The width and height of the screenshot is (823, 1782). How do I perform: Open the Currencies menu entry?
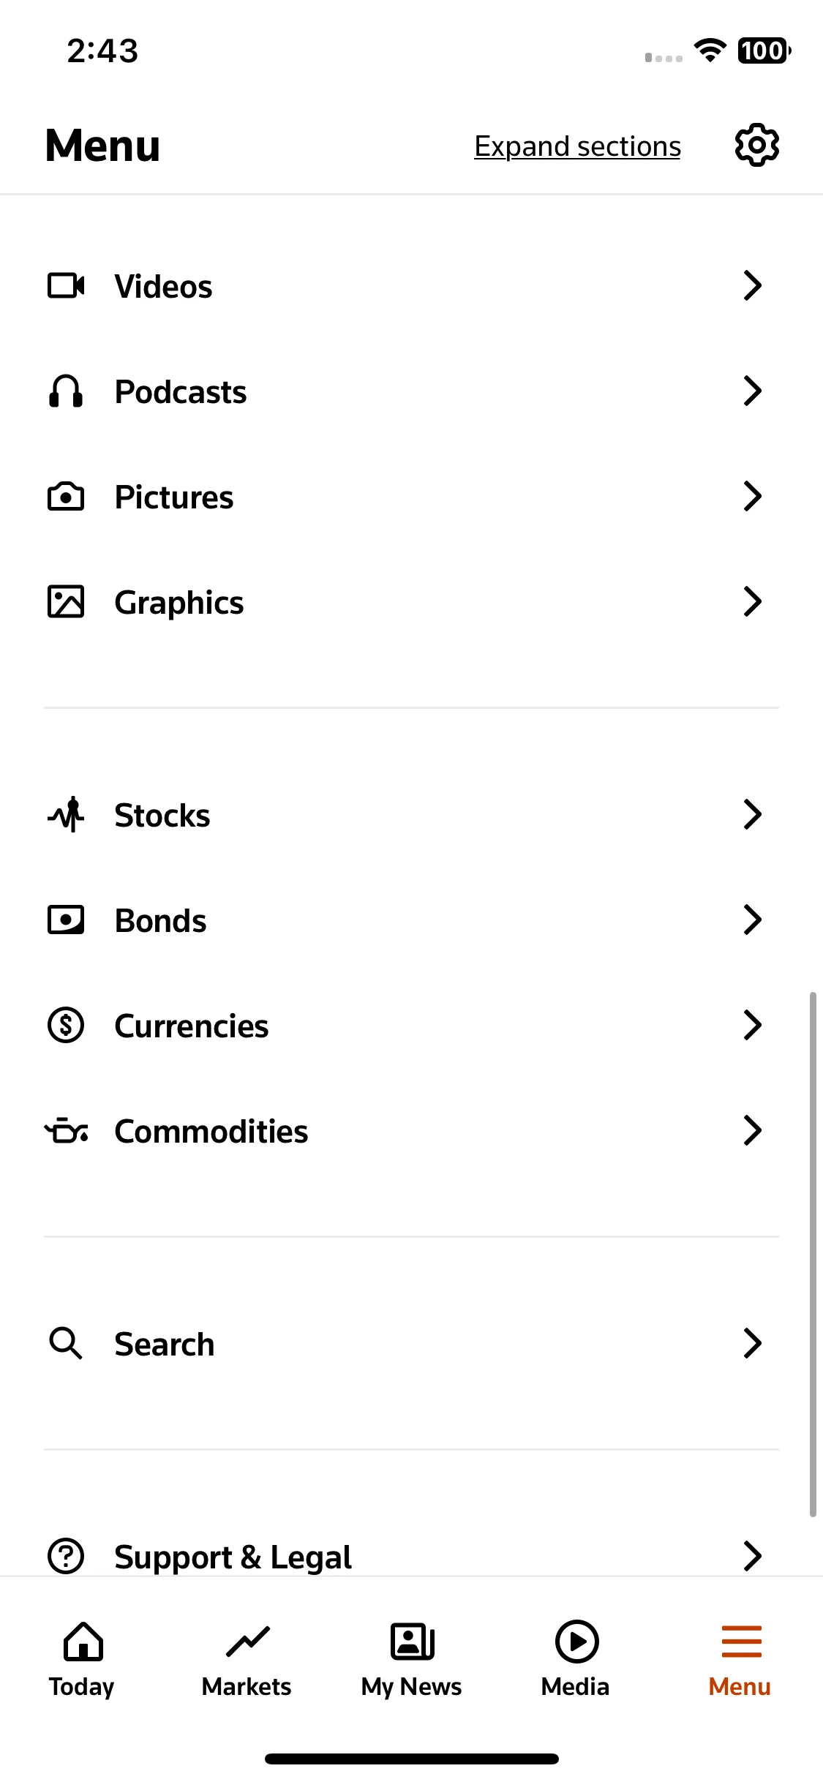pos(411,1026)
